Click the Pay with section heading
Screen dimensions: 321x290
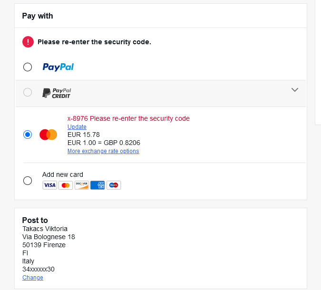point(38,16)
